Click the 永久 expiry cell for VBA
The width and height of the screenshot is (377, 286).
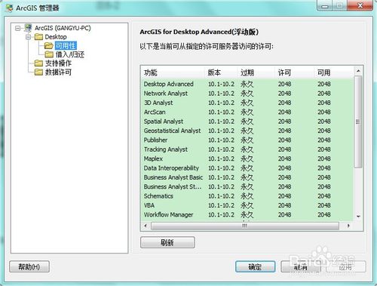click(247, 205)
